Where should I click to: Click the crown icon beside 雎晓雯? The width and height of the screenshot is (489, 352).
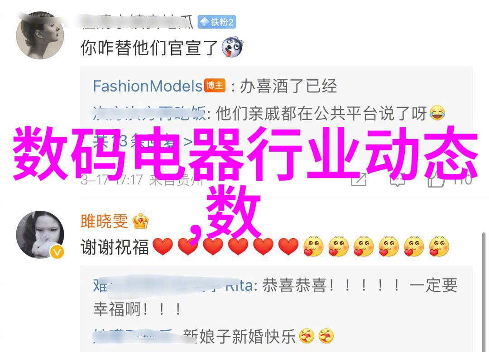[140, 221]
